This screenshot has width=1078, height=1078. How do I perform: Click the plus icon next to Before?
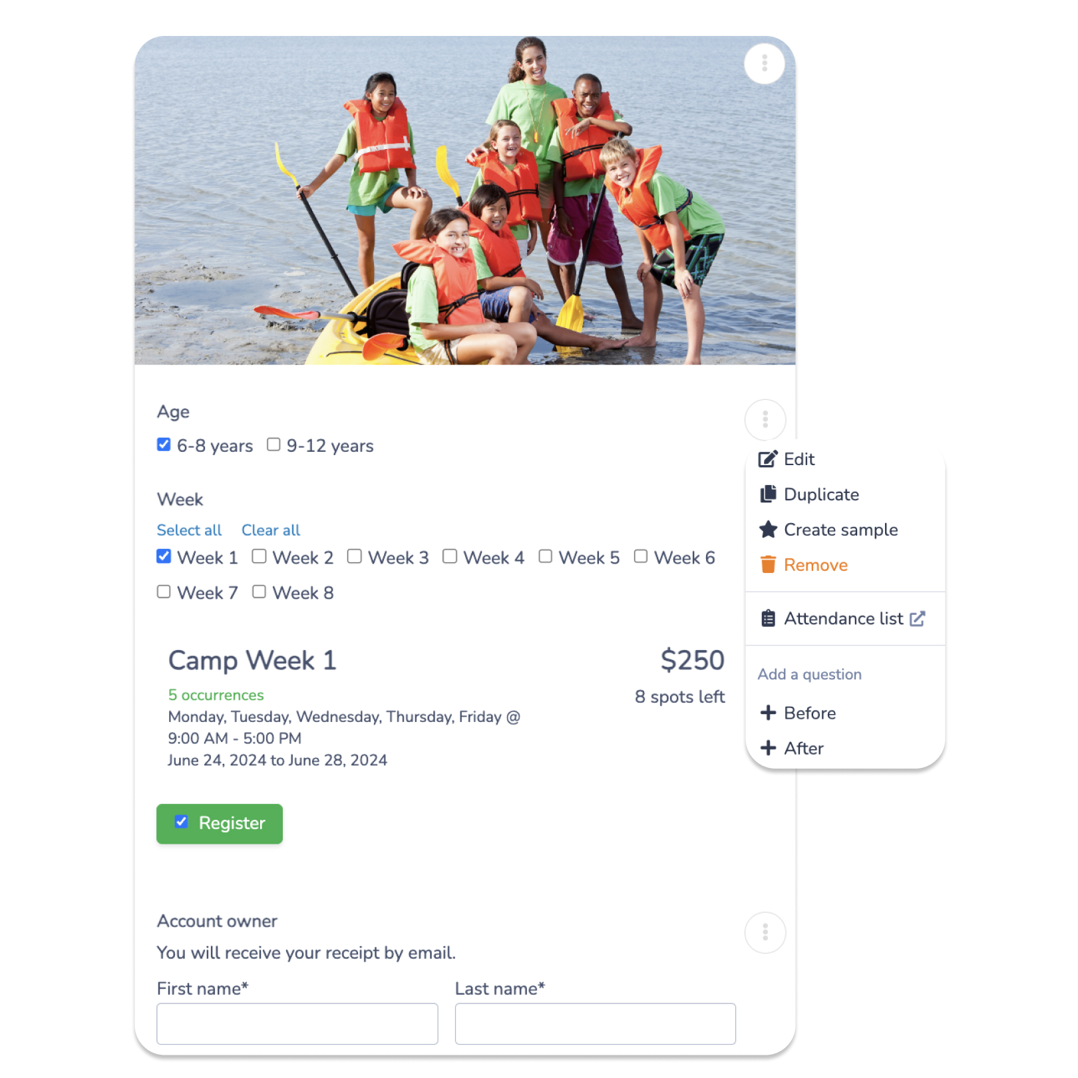point(768,713)
